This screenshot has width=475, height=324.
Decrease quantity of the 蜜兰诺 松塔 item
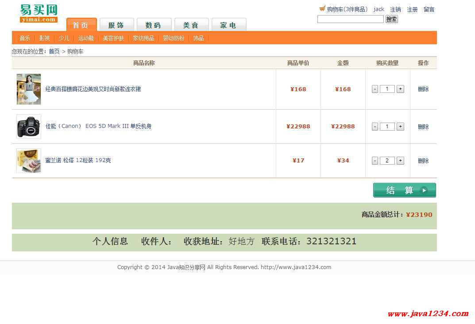point(375,161)
